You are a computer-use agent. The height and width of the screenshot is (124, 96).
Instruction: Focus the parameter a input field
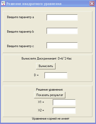(x=62, y=18)
